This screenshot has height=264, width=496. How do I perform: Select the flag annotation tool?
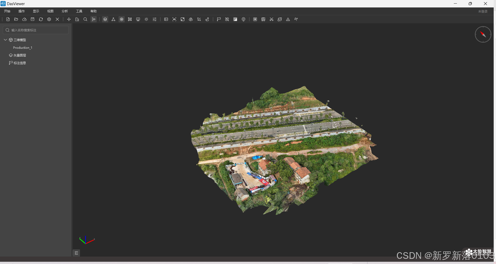pyautogui.click(x=218, y=19)
